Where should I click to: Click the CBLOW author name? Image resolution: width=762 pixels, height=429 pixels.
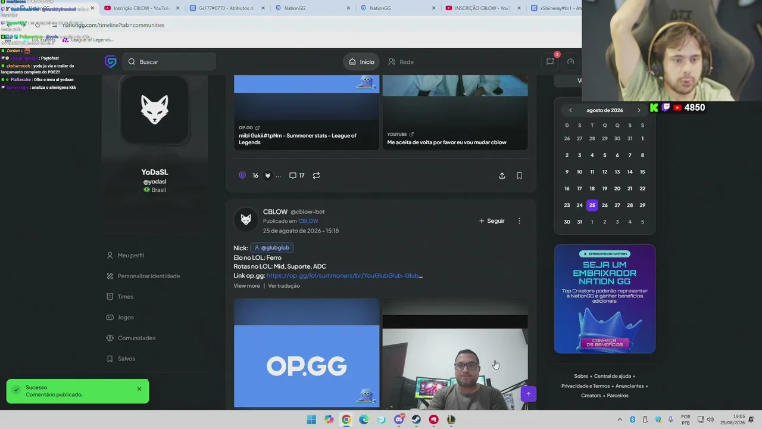pyautogui.click(x=275, y=212)
